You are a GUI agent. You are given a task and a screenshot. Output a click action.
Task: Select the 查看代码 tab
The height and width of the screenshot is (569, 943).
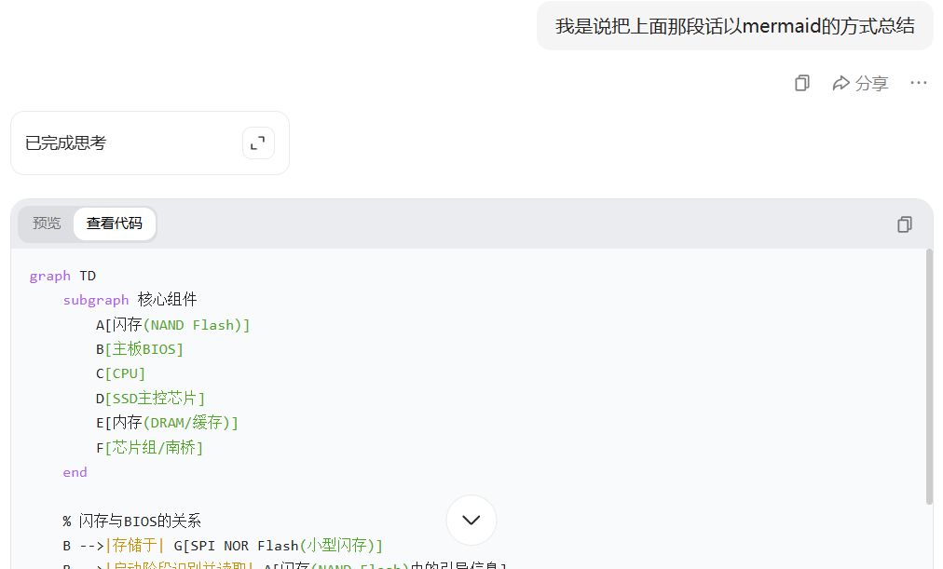click(x=114, y=224)
